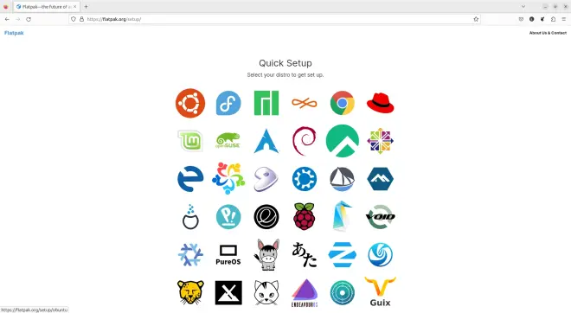Select the MX Linux black X logo
The width and height of the screenshot is (571, 313).
(228, 292)
